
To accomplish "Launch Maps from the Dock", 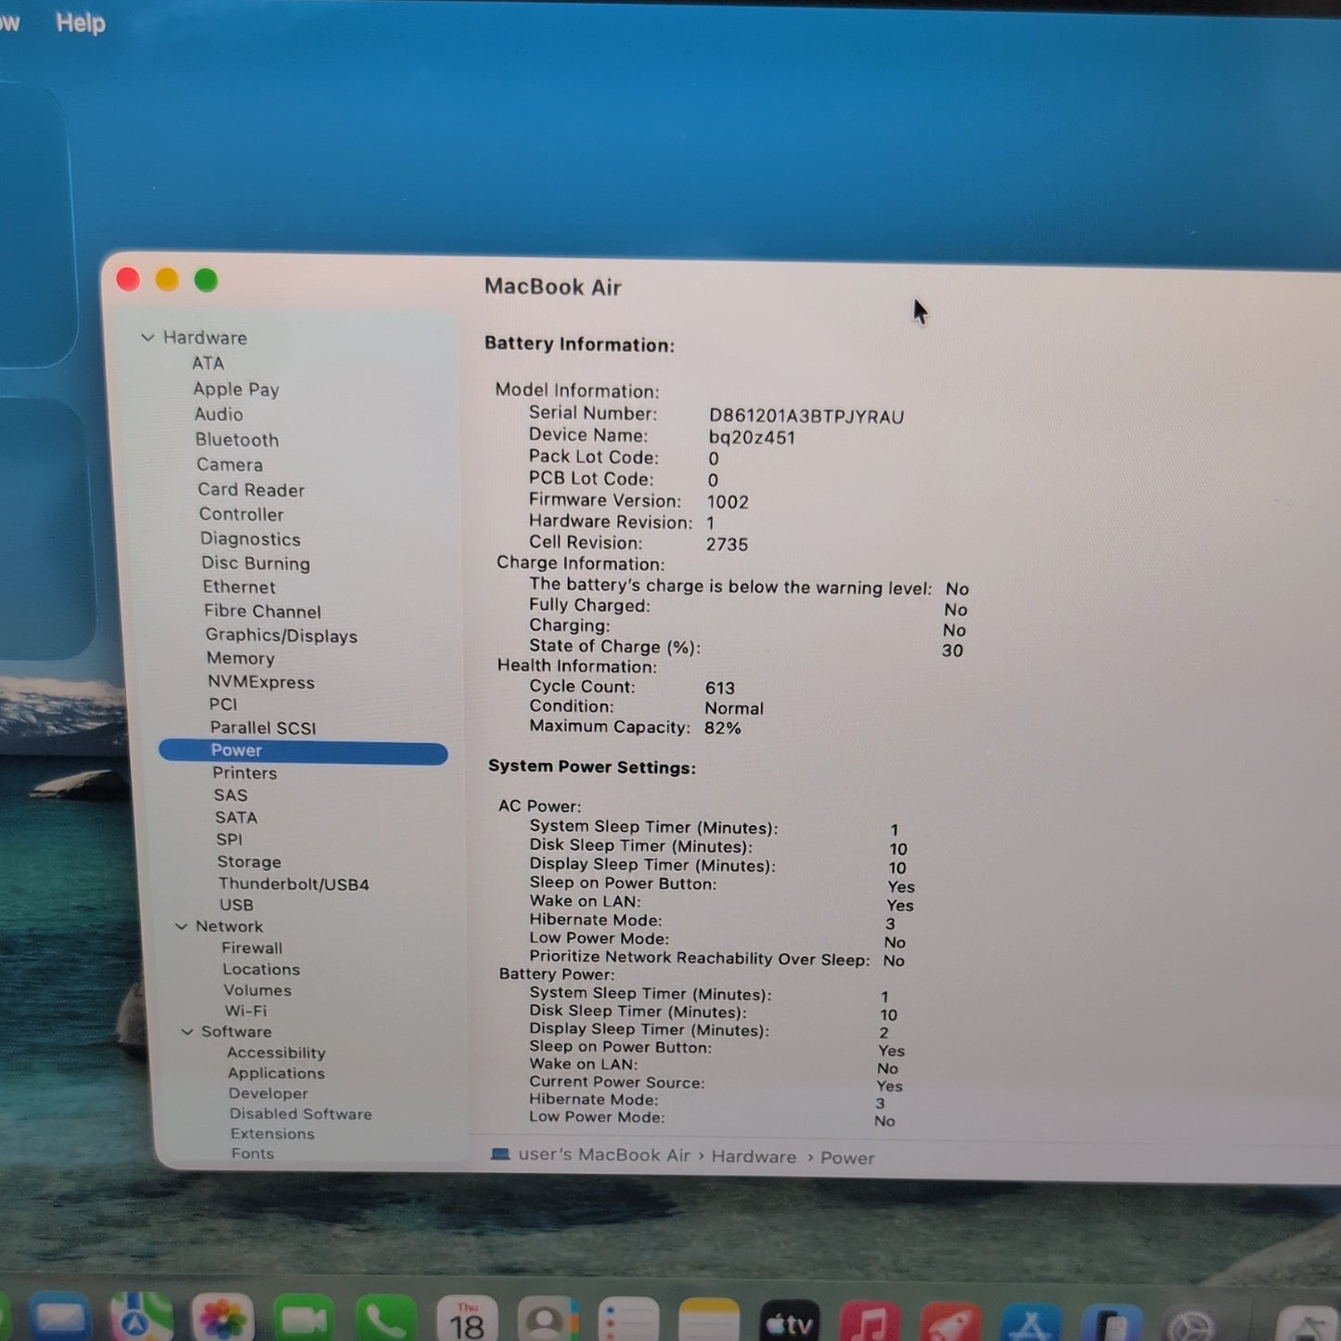I will (x=141, y=1318).
